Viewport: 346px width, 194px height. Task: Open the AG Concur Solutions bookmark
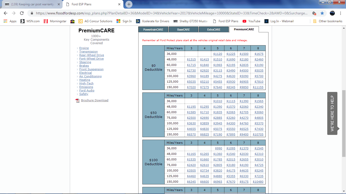point(95,21)
